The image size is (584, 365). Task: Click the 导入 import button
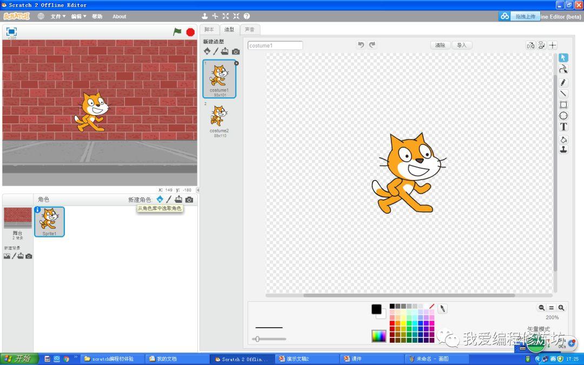462,45
